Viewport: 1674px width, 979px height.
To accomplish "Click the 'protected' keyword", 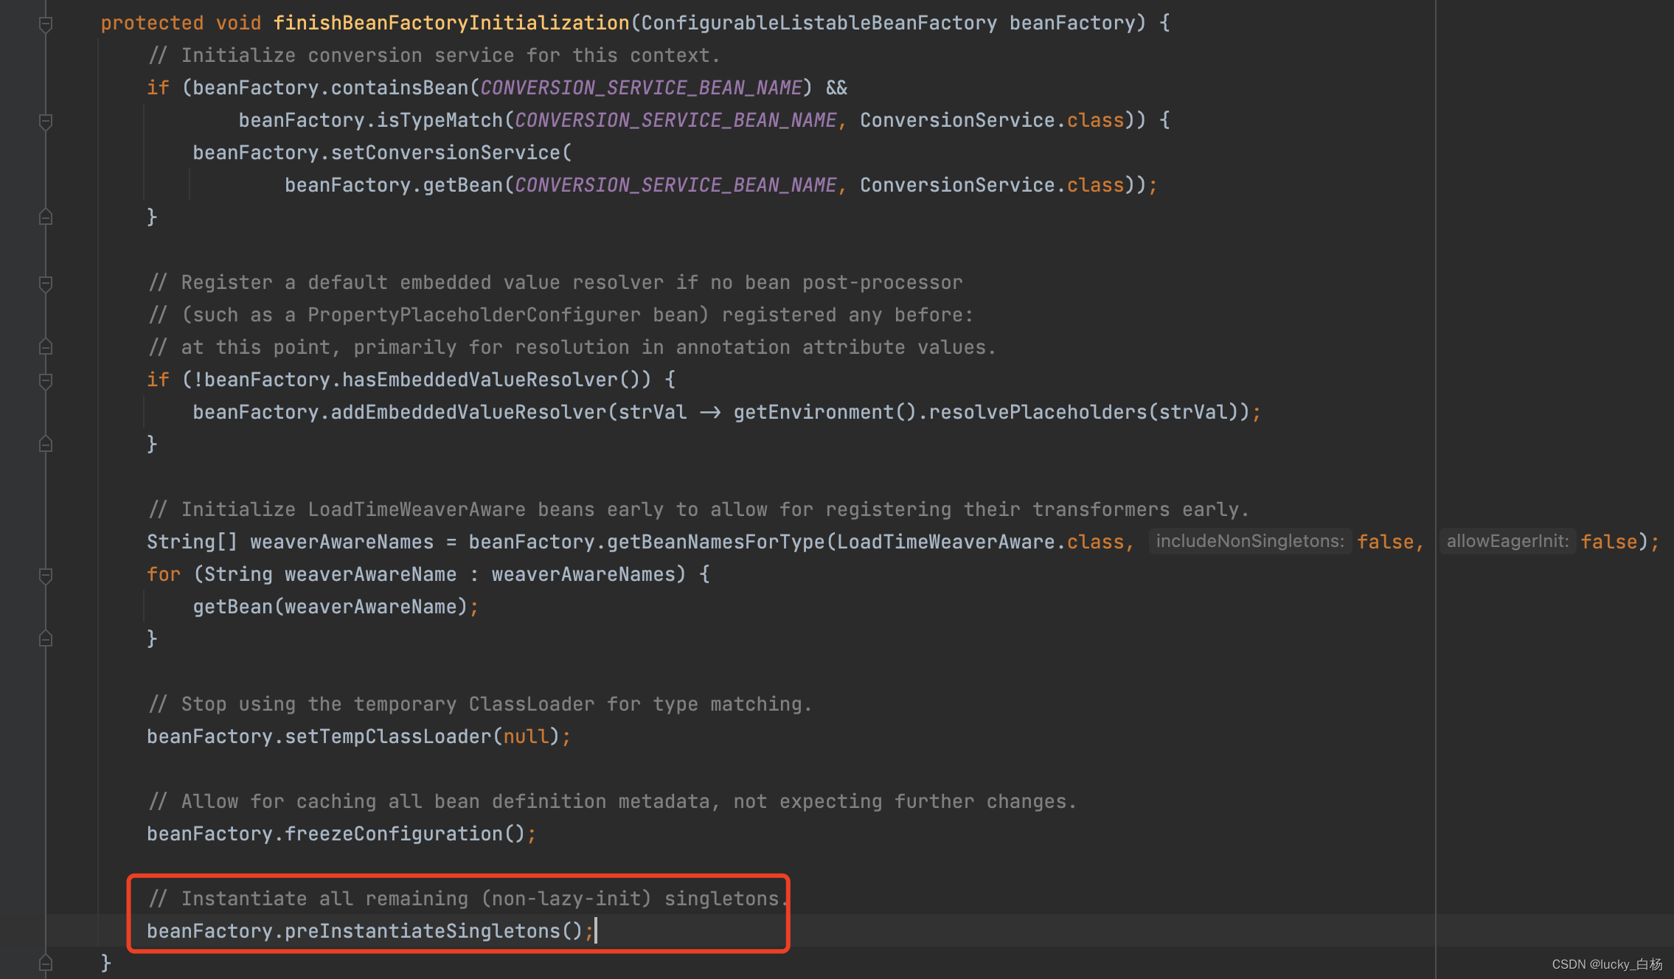I will [152, 23].
